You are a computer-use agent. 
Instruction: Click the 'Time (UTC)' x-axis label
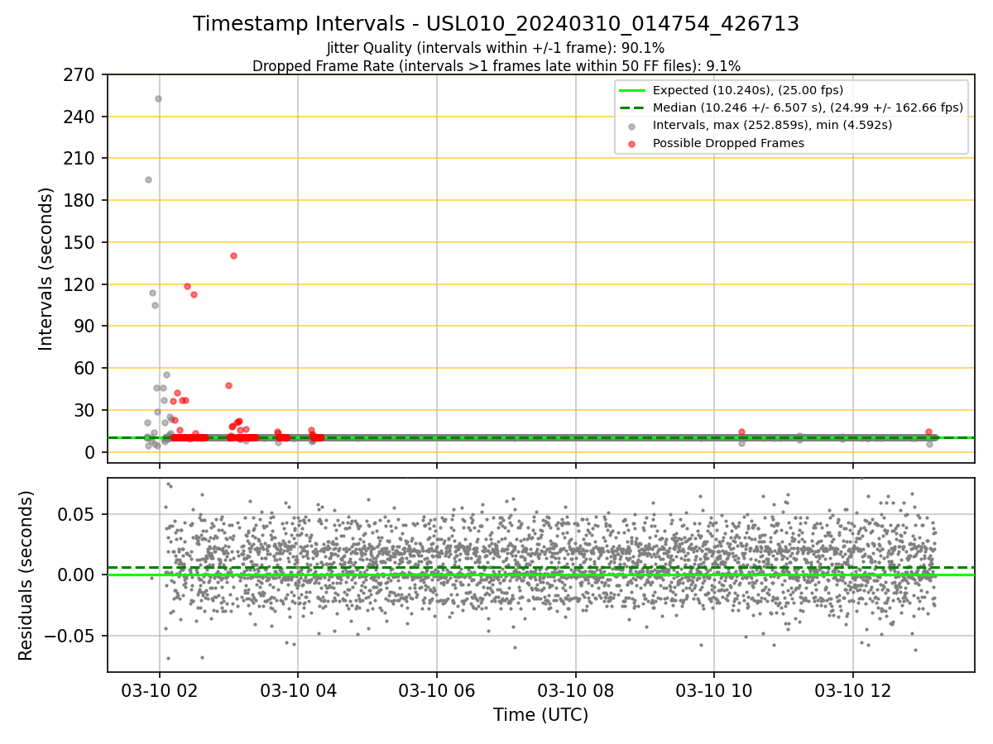540,715
